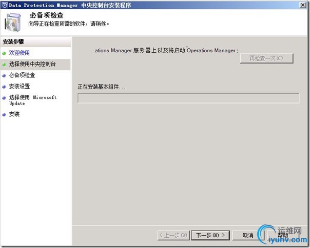Click the title bar app icon
Screen dimensions: 310x248
pos(5,5)
